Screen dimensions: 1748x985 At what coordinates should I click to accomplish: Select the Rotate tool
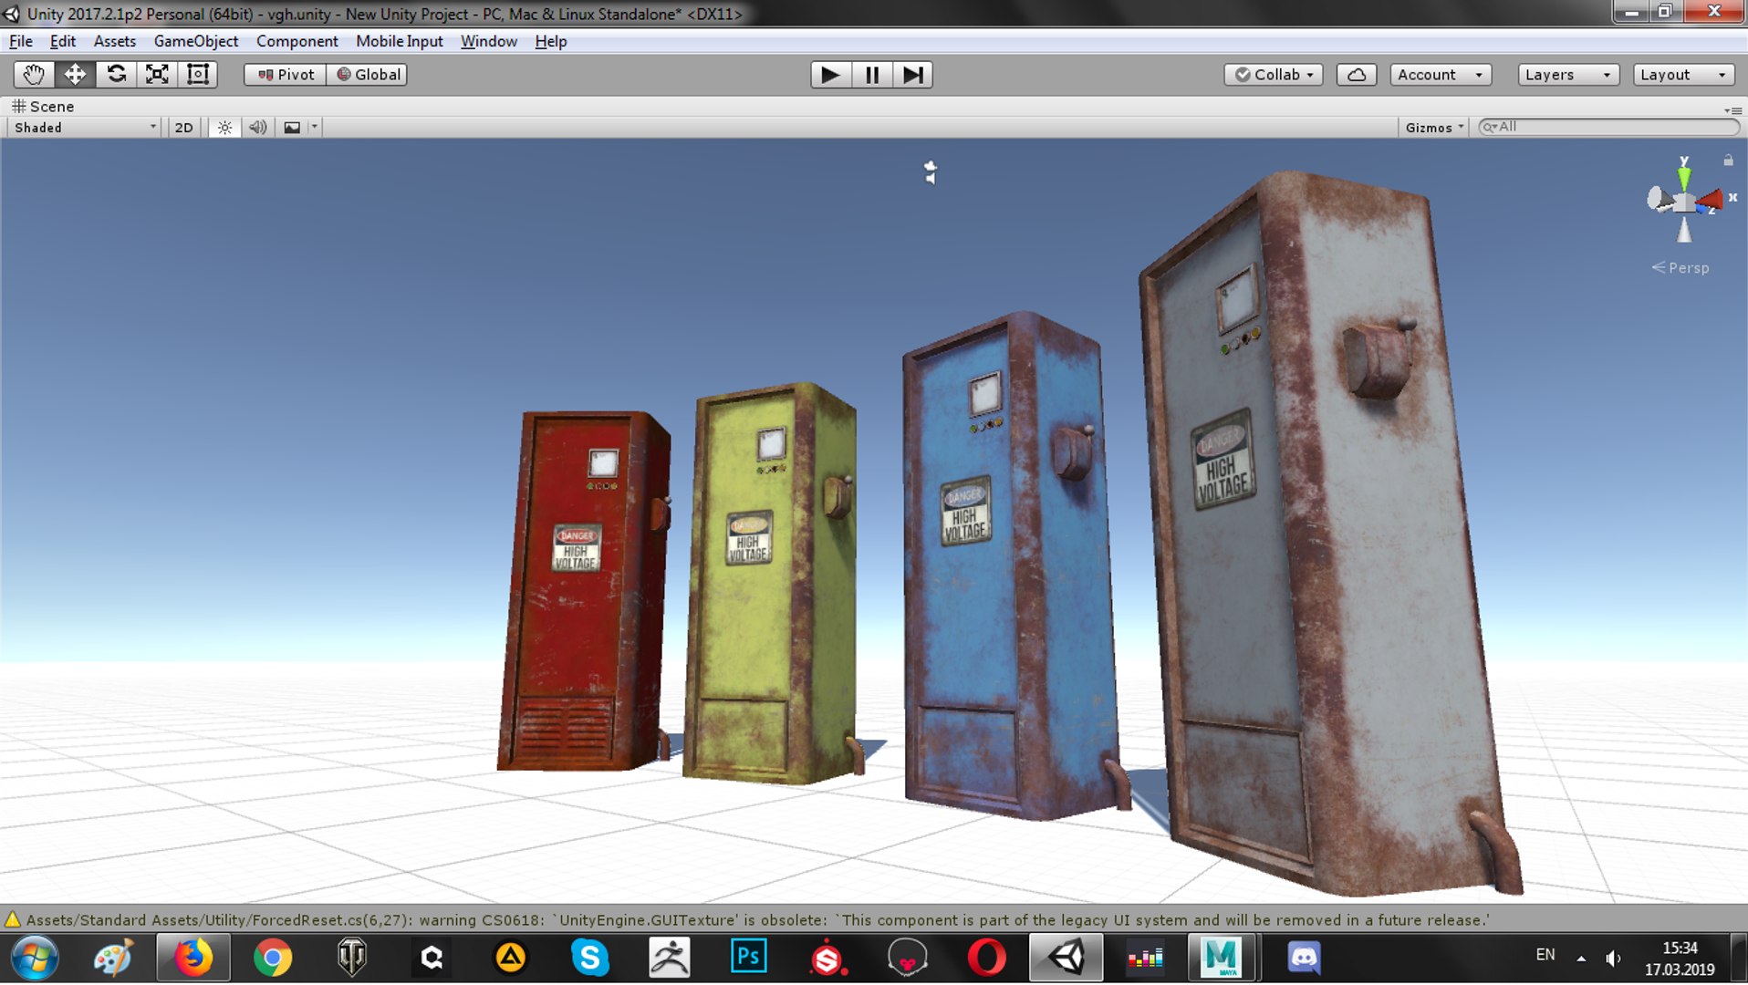[x=116, y=75]
